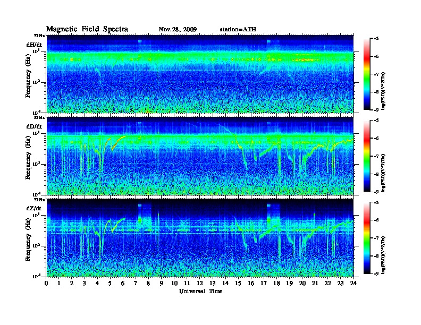
Task: Click hour tick label "22" on time axis
Action: [x=328, y=283]
